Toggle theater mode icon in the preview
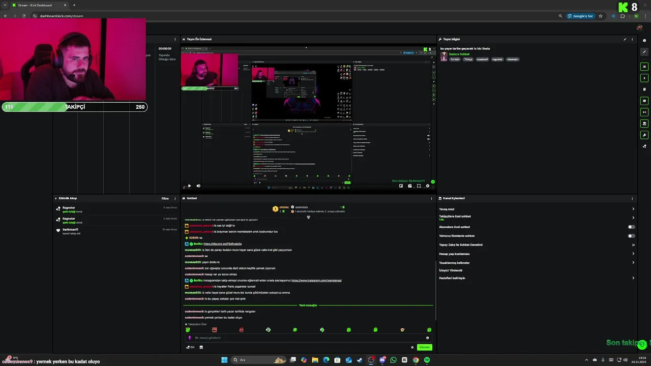The width and height of the screenshot is (651, 366). click(410, 186)
